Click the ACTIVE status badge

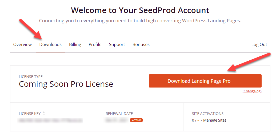(x=136, y=120)
